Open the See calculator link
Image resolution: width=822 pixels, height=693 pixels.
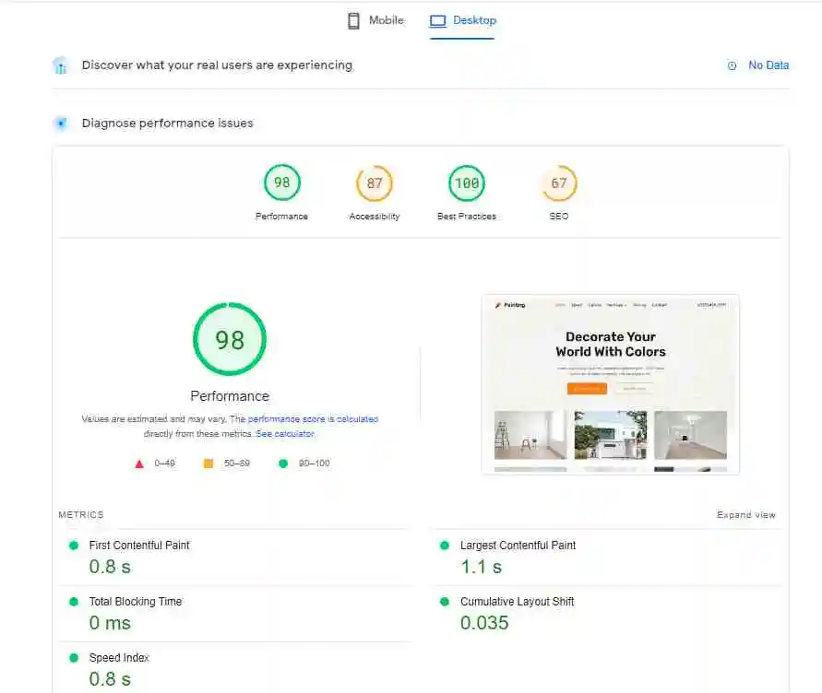(284, 434)
